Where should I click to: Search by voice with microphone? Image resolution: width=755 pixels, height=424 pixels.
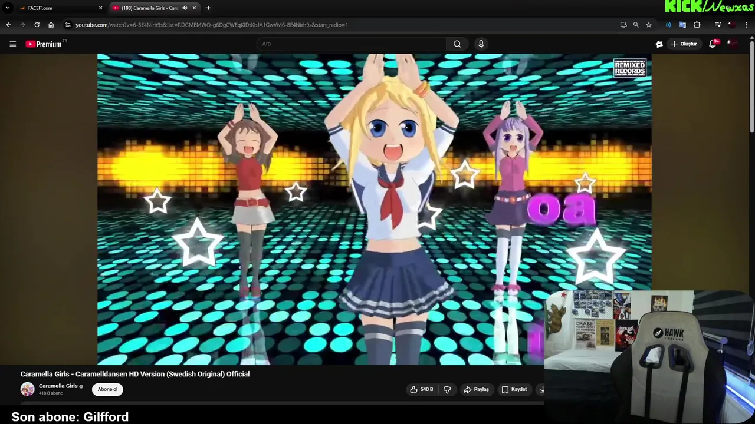[x=481, y=44]
